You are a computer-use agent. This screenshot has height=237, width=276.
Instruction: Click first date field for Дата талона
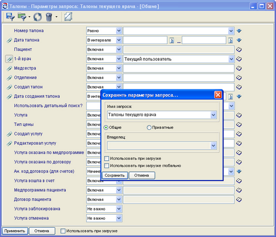click(145, 40)
